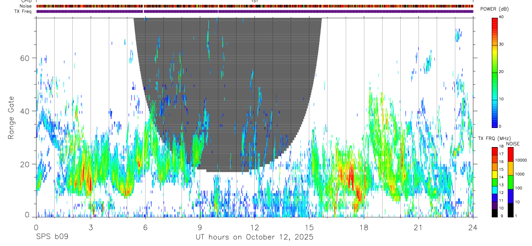Click the 'Range Gate' y-axis label
Screen dimensions: 532x246
(x=11, y=118)
